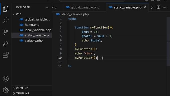Screen dimensions: 170x96
Task: Open local_variable.php in file tree
Action: 32,30
